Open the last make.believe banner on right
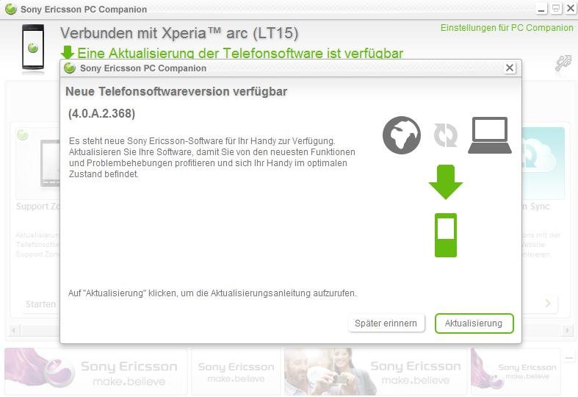The image size is (578, 397). [x=516, y=371]
